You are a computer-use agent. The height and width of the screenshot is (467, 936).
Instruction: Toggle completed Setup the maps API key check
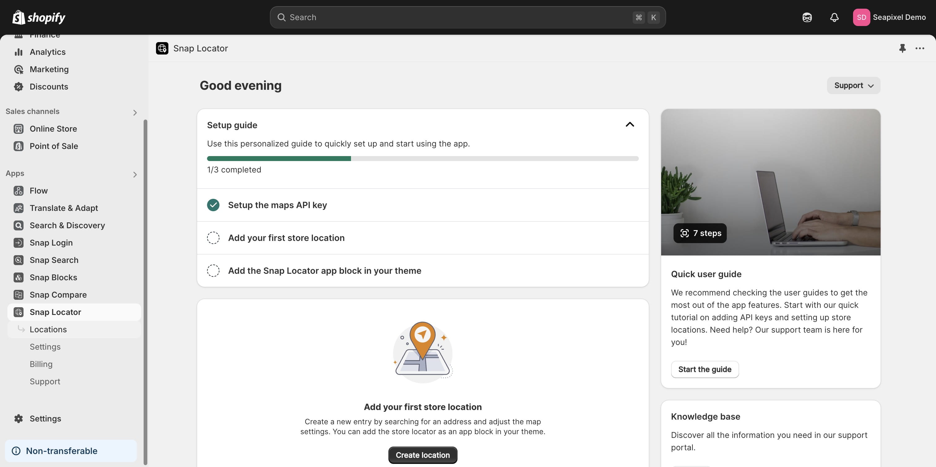[213, 205]
